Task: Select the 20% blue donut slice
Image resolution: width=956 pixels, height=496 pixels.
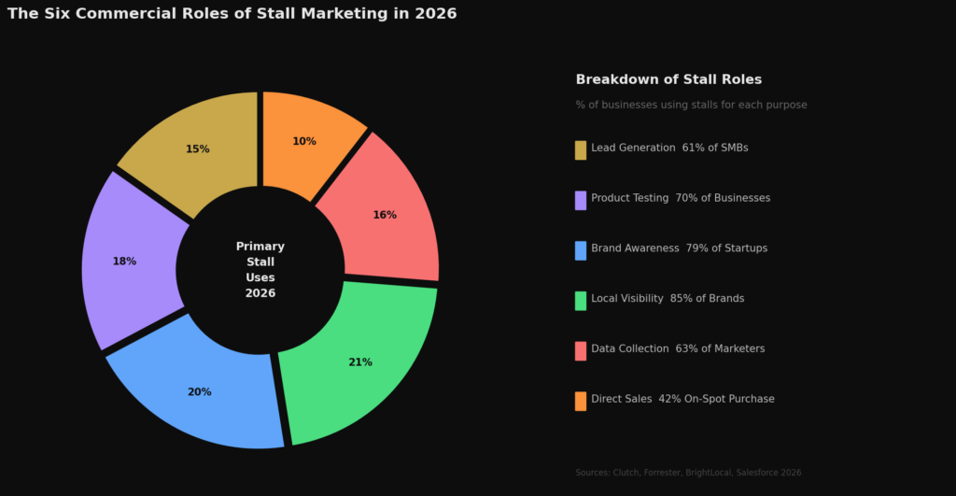Action: (200, 392)
